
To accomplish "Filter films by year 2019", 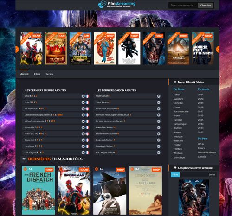I will click(200, 103).
